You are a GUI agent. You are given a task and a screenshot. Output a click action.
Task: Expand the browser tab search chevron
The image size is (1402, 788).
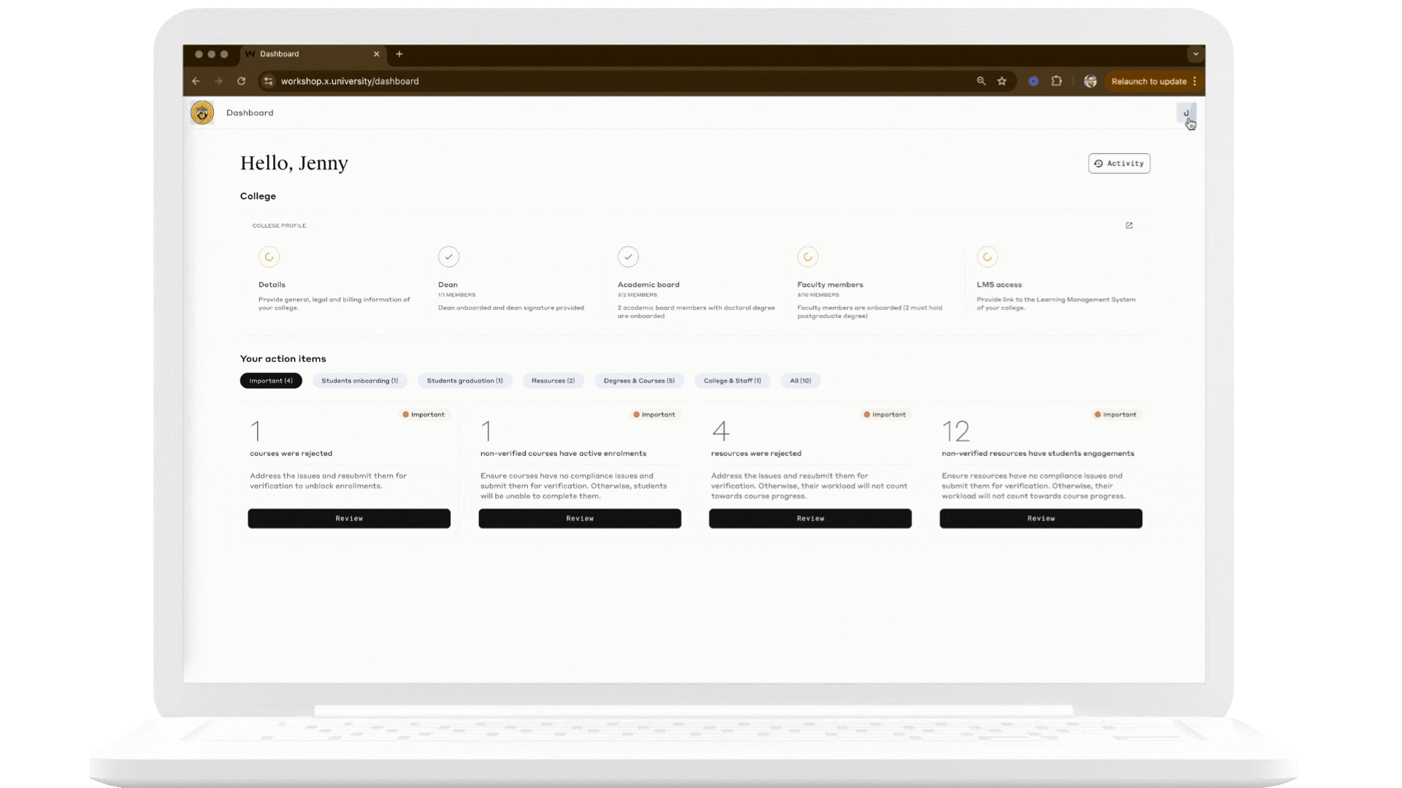(1195, 54)
